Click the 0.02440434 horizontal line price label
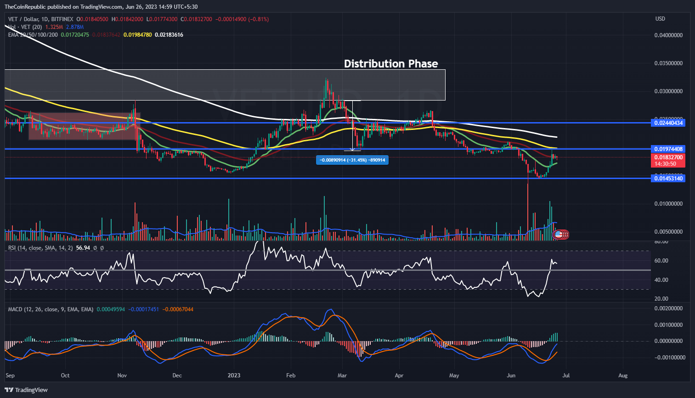 [x=668, y=123]
